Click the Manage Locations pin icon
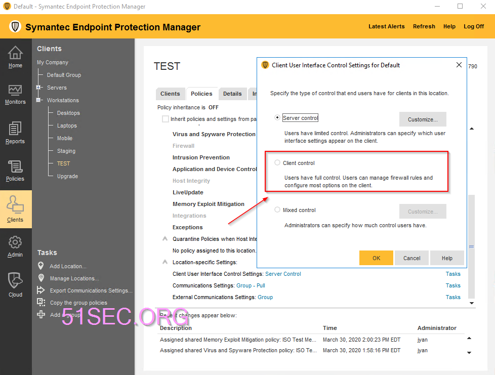The width and height of the screenshot is (495, 375). (41, 278)
